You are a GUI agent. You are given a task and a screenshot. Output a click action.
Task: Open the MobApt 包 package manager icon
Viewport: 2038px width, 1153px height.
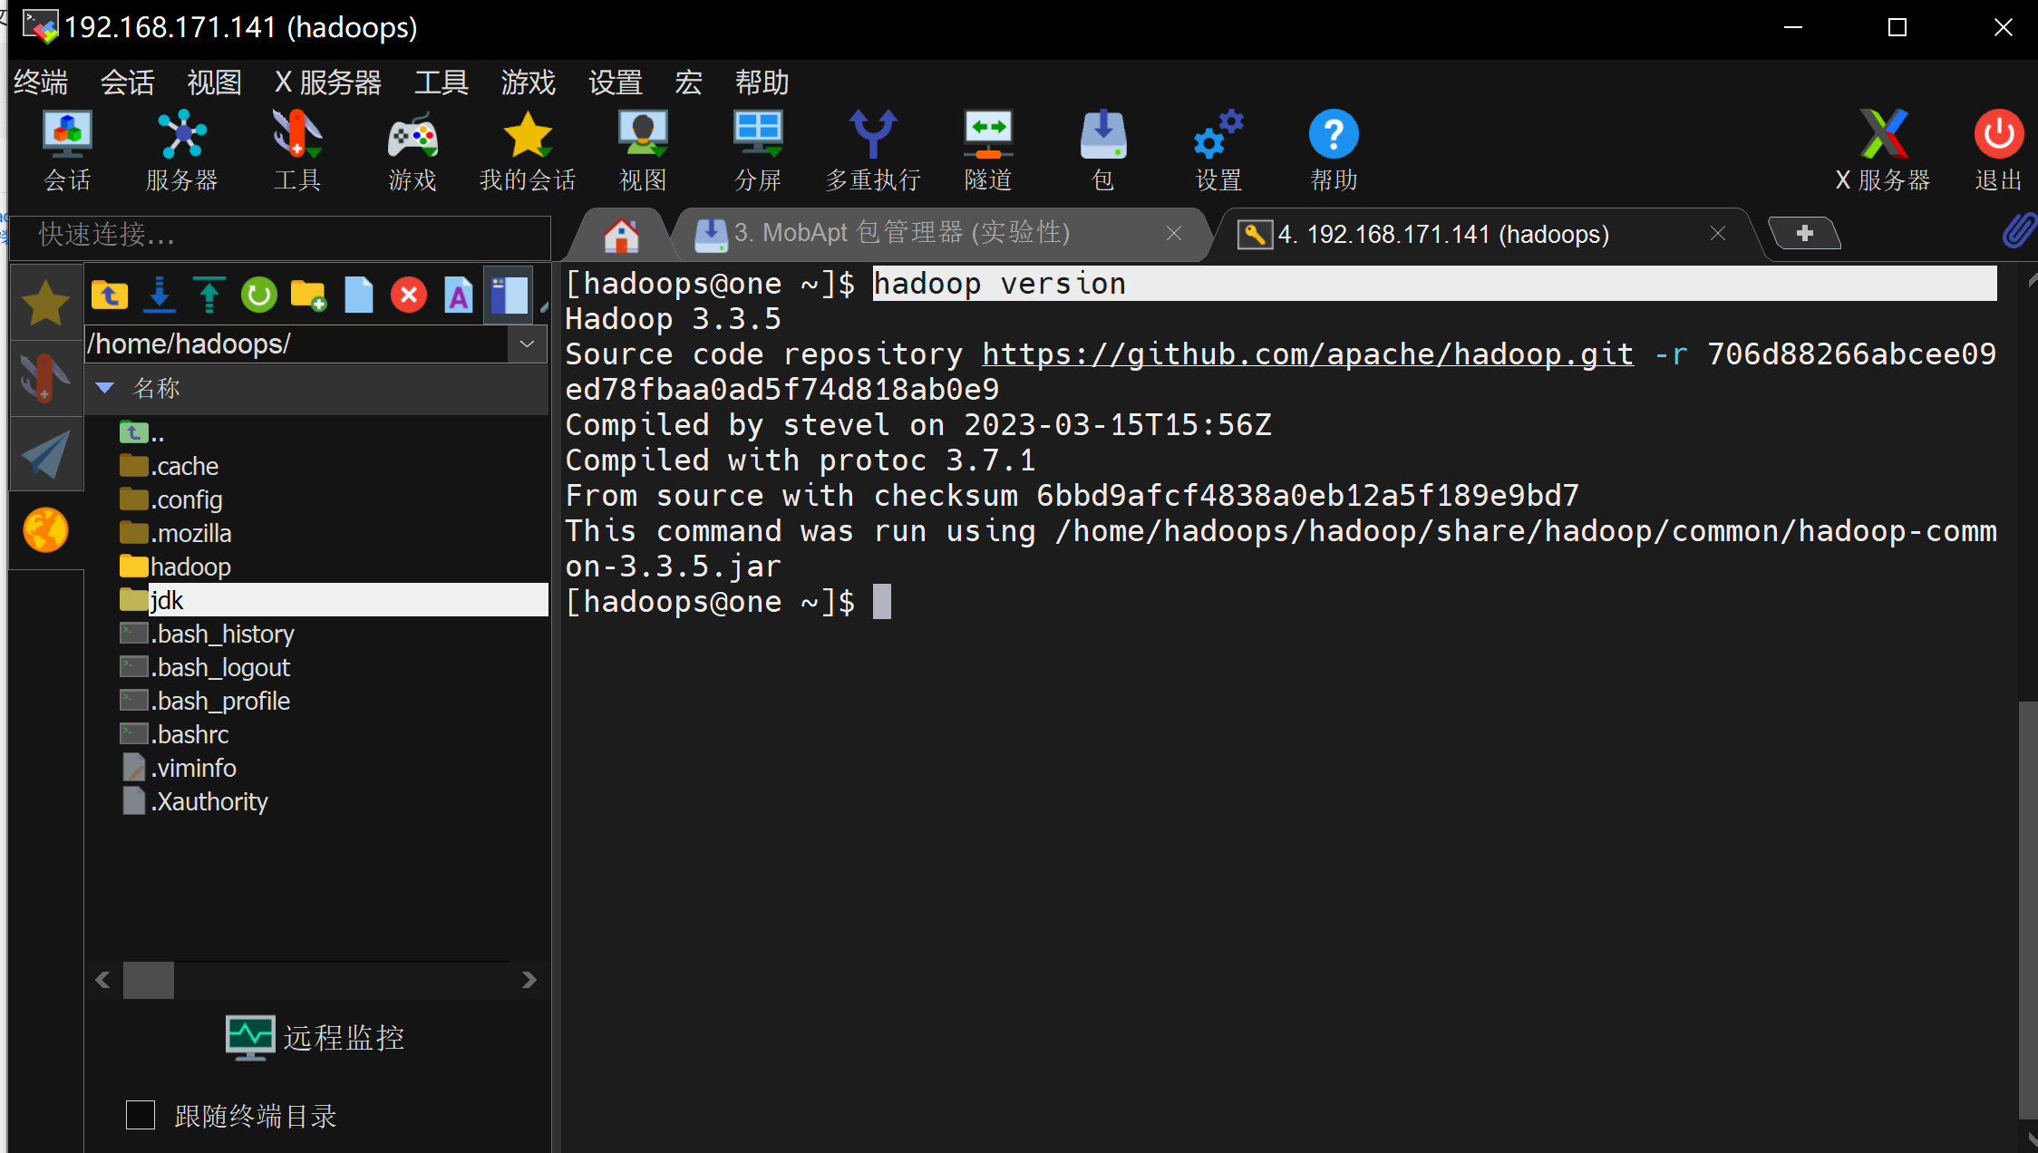point(1103,150)
